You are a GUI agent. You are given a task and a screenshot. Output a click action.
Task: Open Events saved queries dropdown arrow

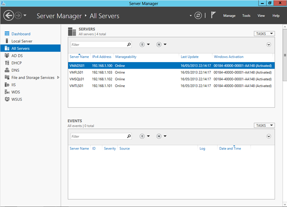tap(165, 136)
